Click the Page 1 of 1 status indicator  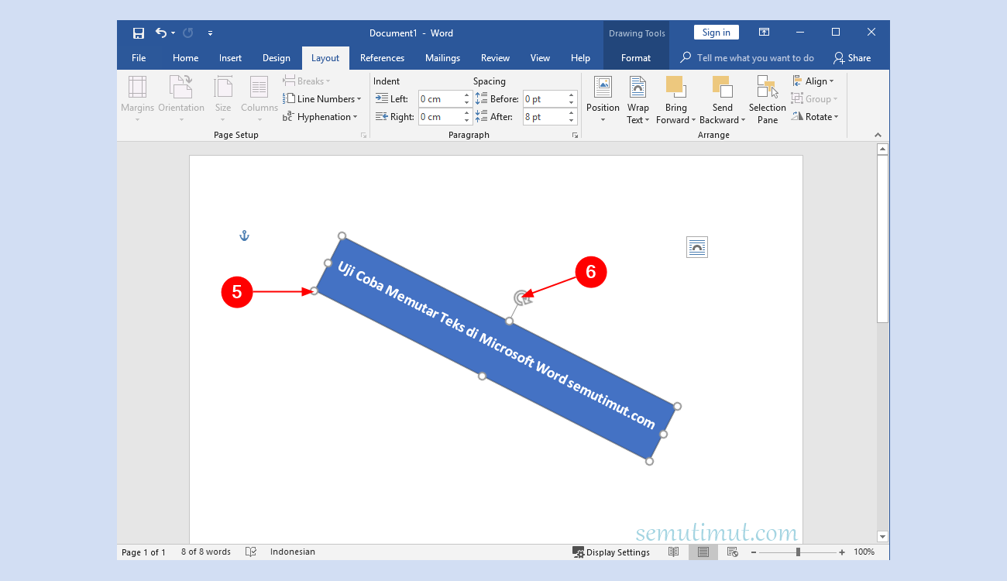[x=143, y=552]
